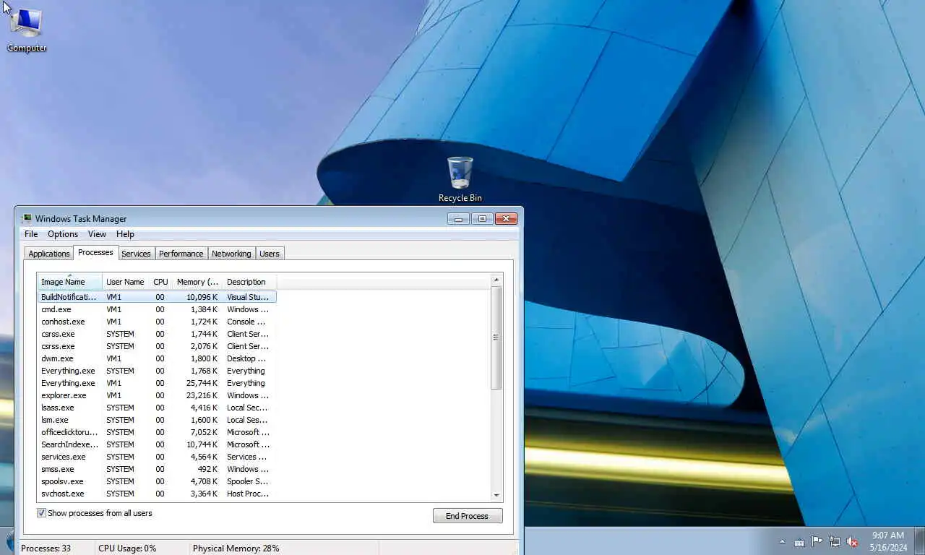
Task: Switch to the Networking tab
Action: pyautogui.click(x=231, y=254)
